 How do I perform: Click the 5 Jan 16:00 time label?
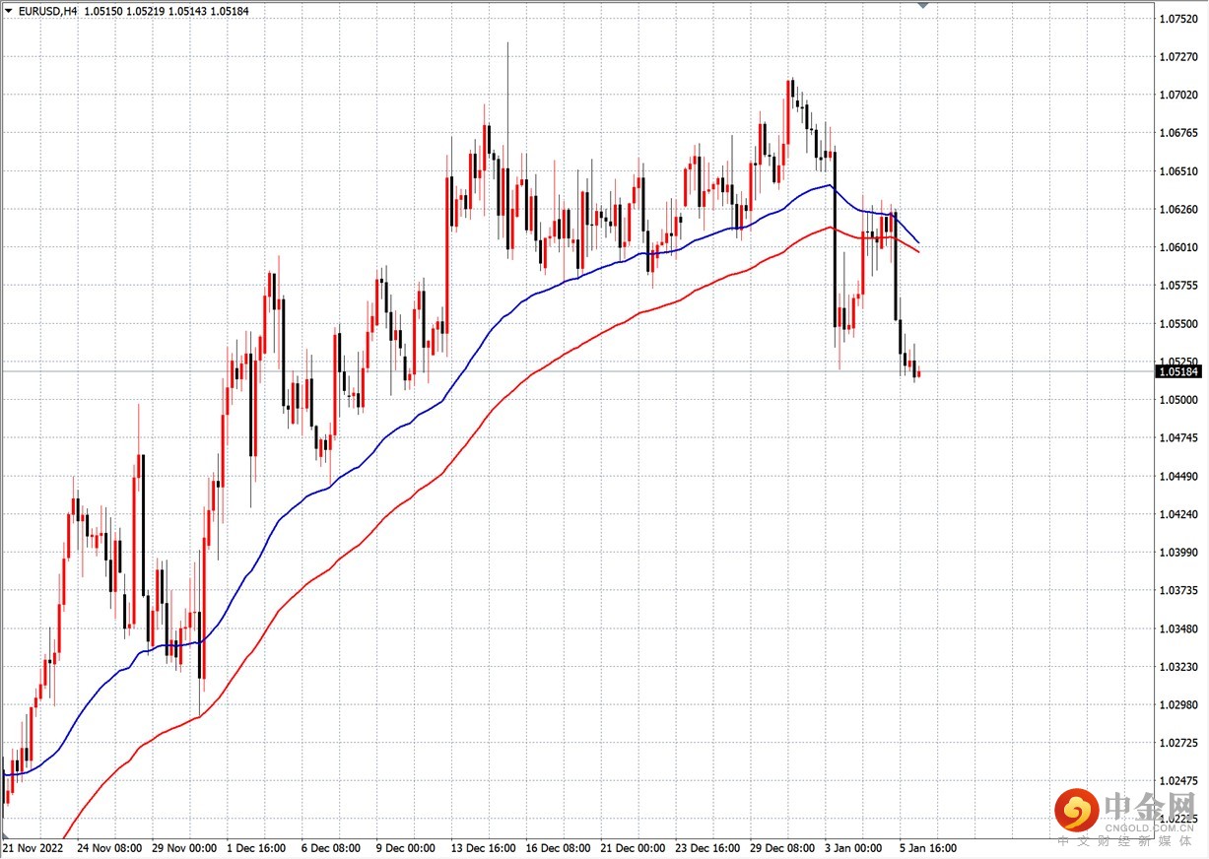(926, 847)
